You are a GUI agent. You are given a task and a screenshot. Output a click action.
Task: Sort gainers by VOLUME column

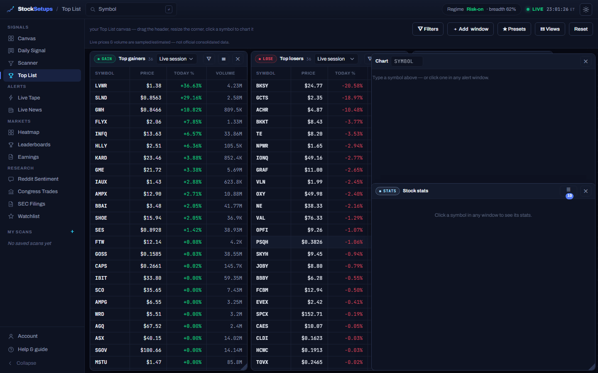[225, 73]
